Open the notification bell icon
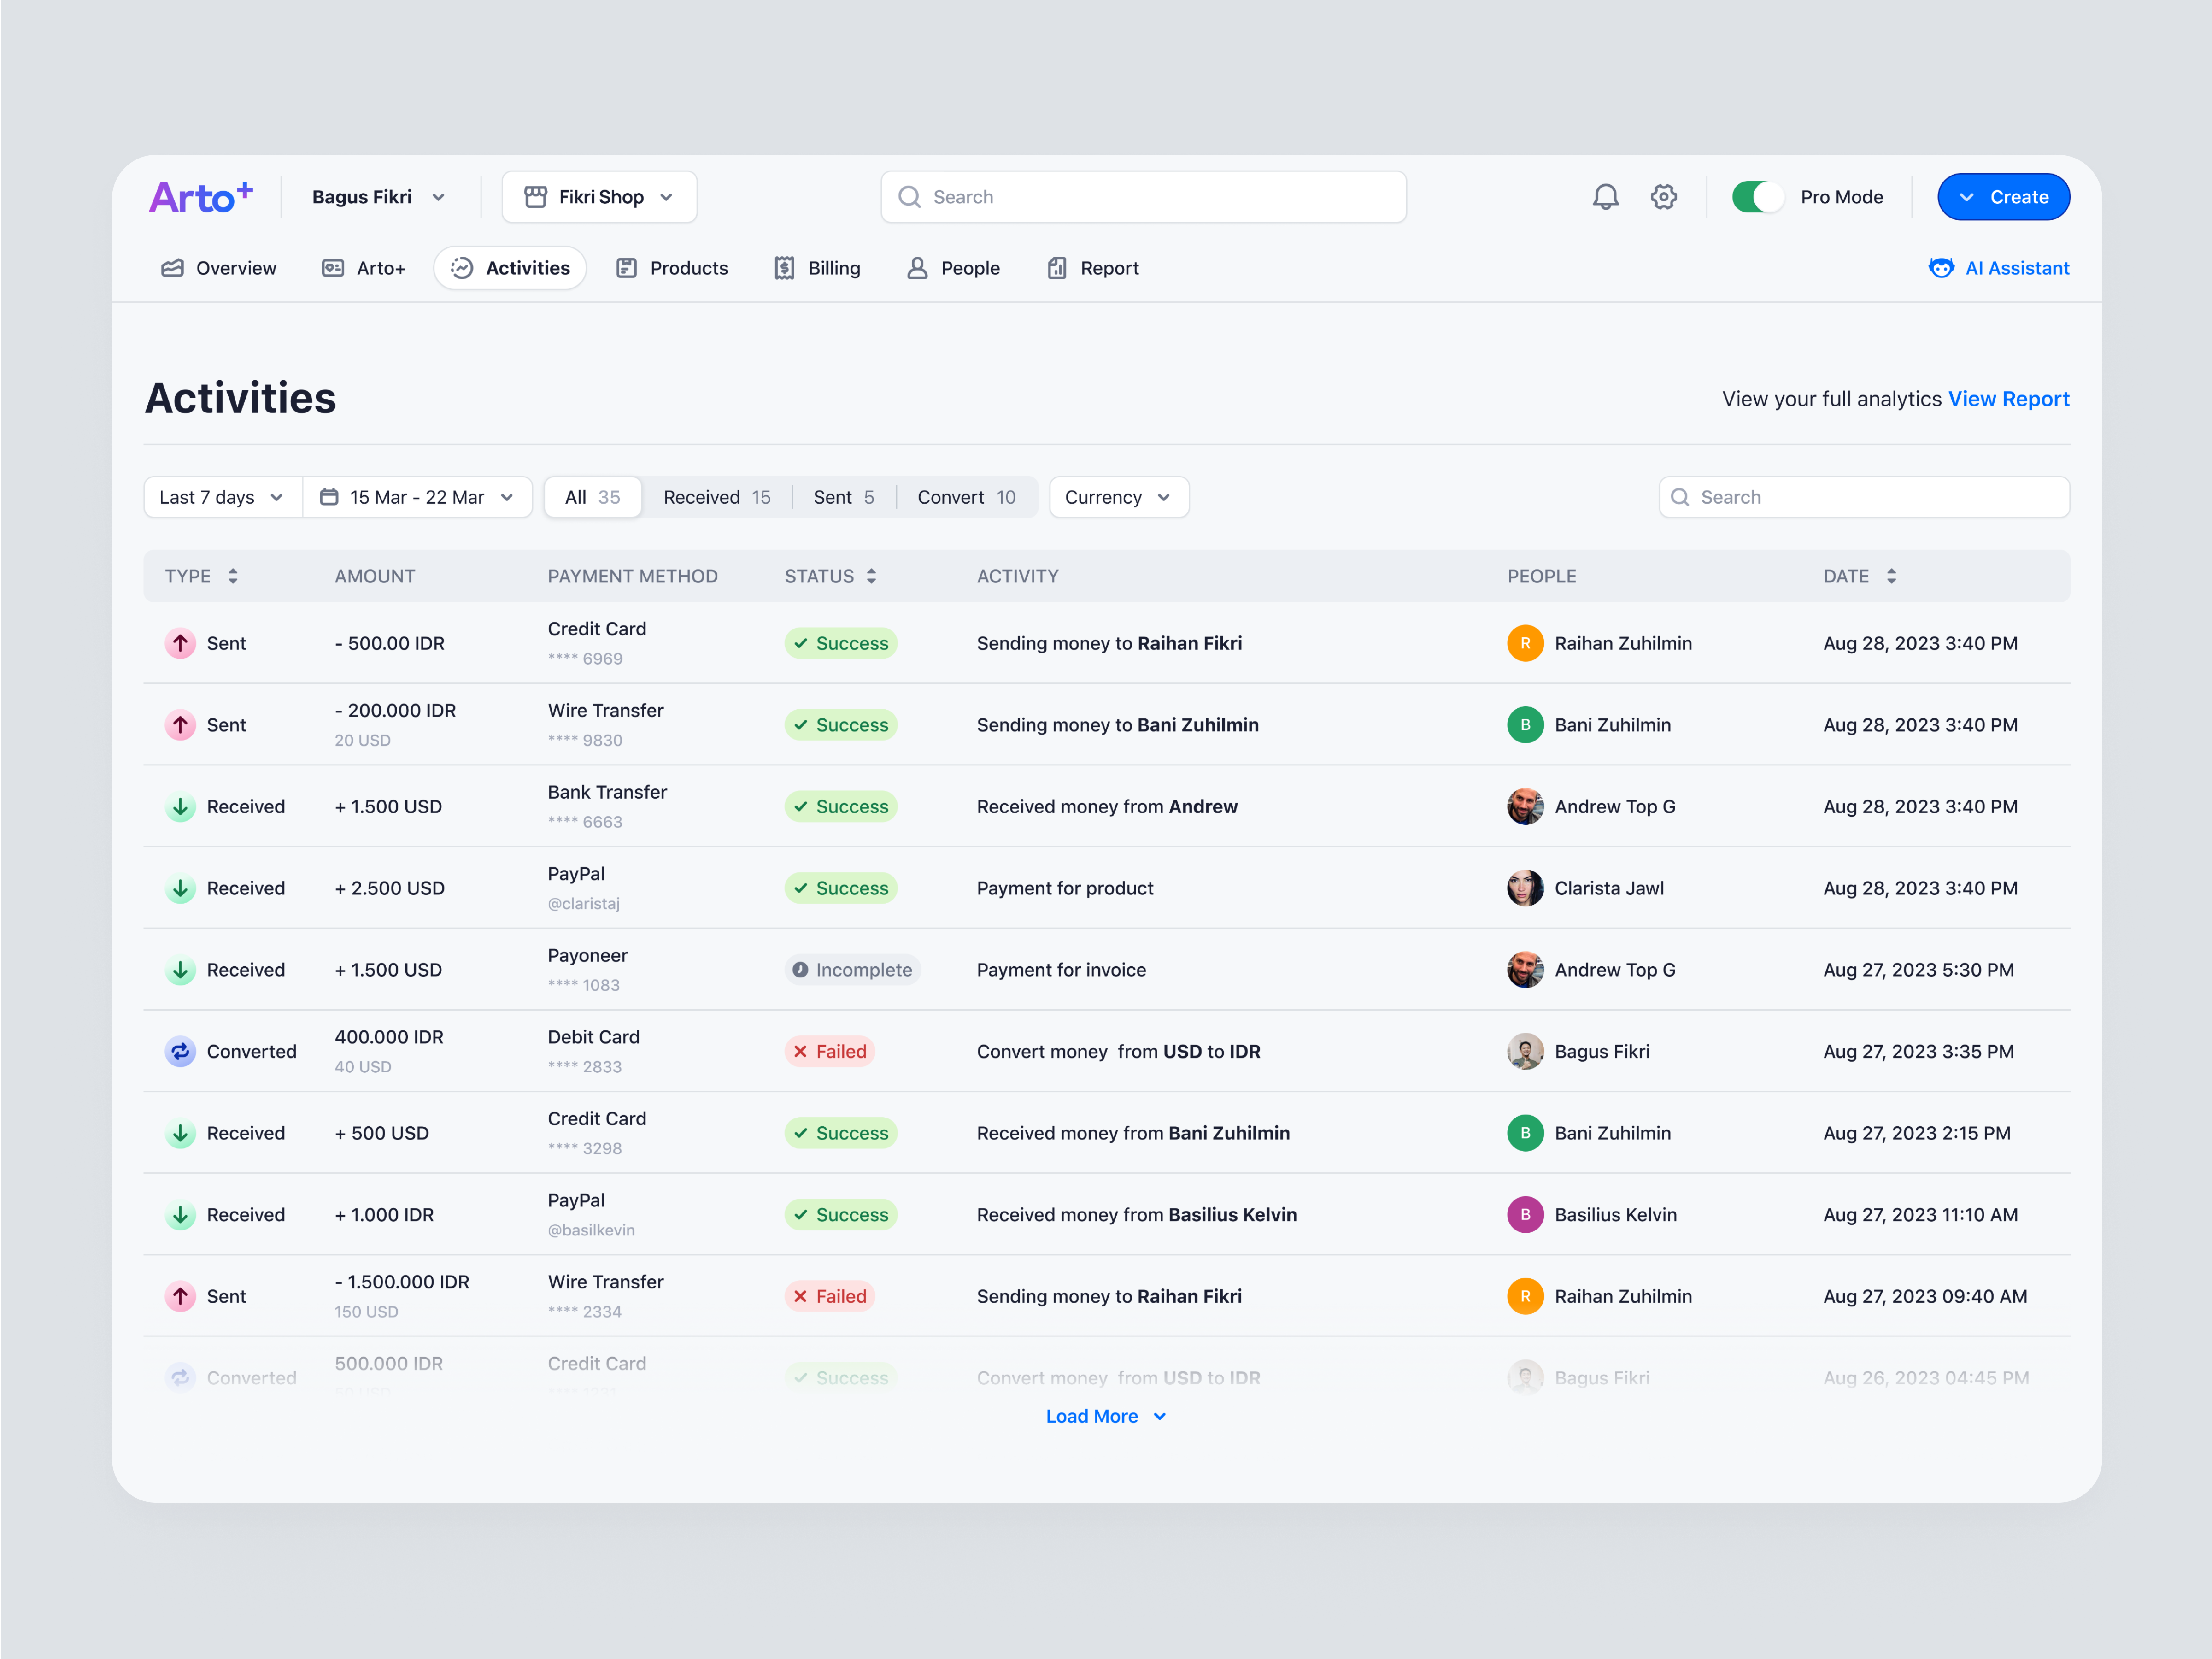Viewport: 2212px width, 1659px height. (1605, 196)
